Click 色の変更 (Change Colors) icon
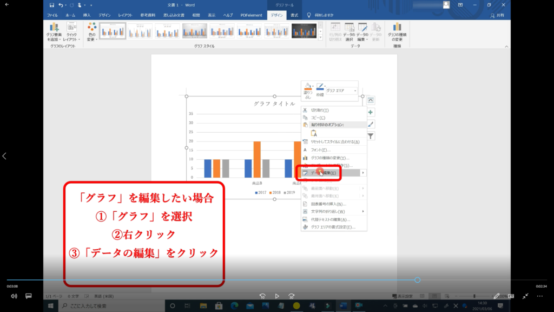 [x=92, y=31]
